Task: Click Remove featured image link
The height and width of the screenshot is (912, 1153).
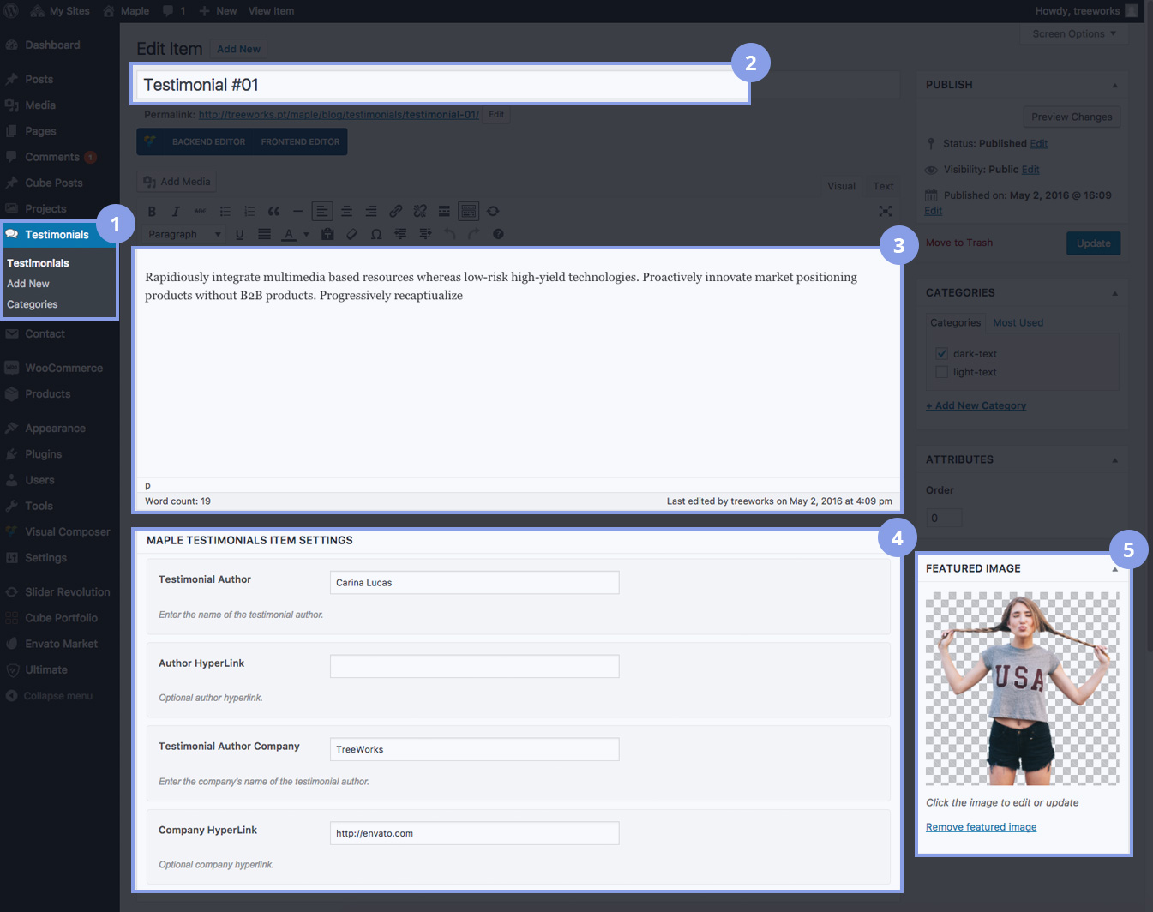Action: pyautogui.click(x=981, y=827)
